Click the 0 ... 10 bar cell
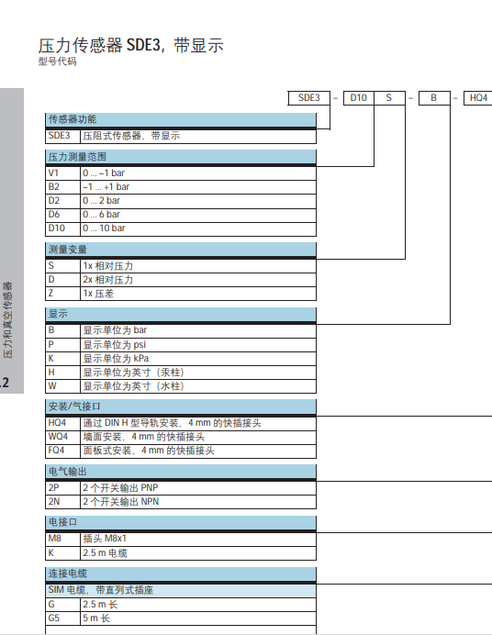Viewport: 492px width, 635px height. [x=198, y=228]
